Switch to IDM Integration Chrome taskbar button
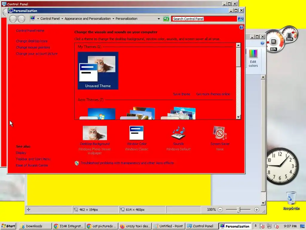 click(x=69, y=226)
